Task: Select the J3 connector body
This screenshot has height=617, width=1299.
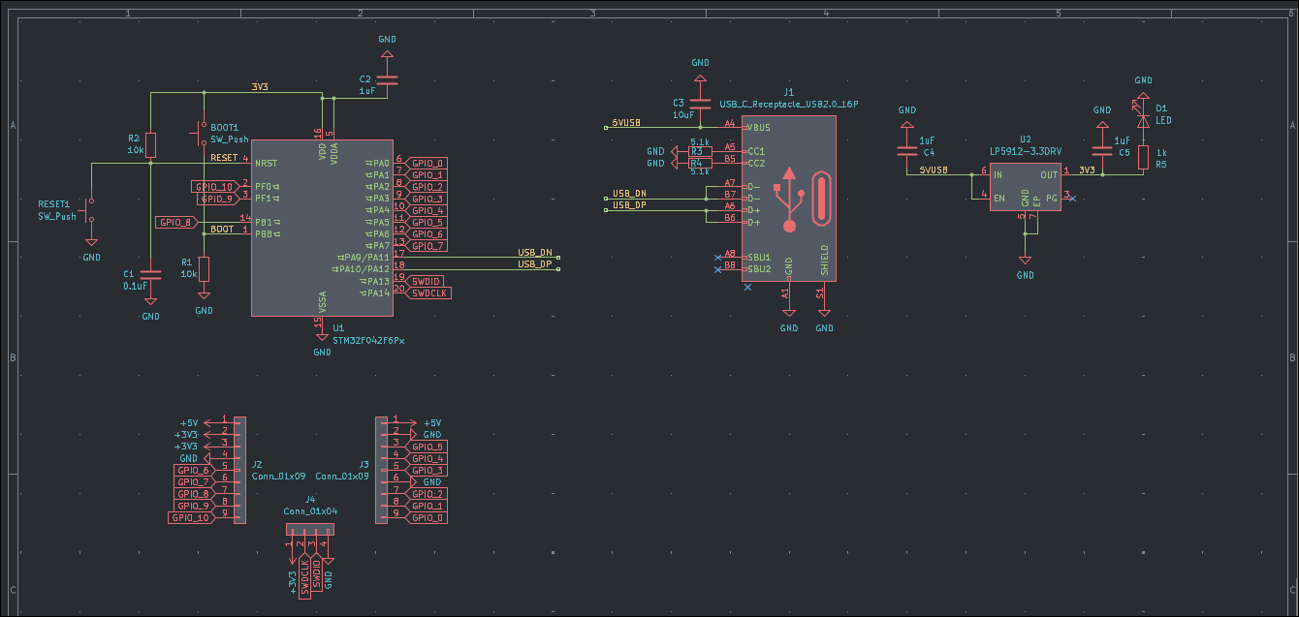Action: coord(381,470)
